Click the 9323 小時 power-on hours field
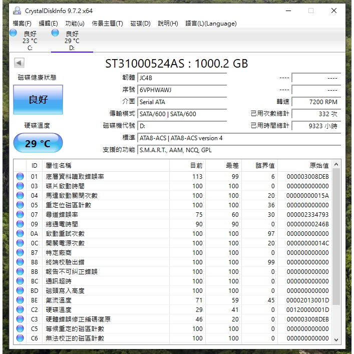 [x=316, y=126]
